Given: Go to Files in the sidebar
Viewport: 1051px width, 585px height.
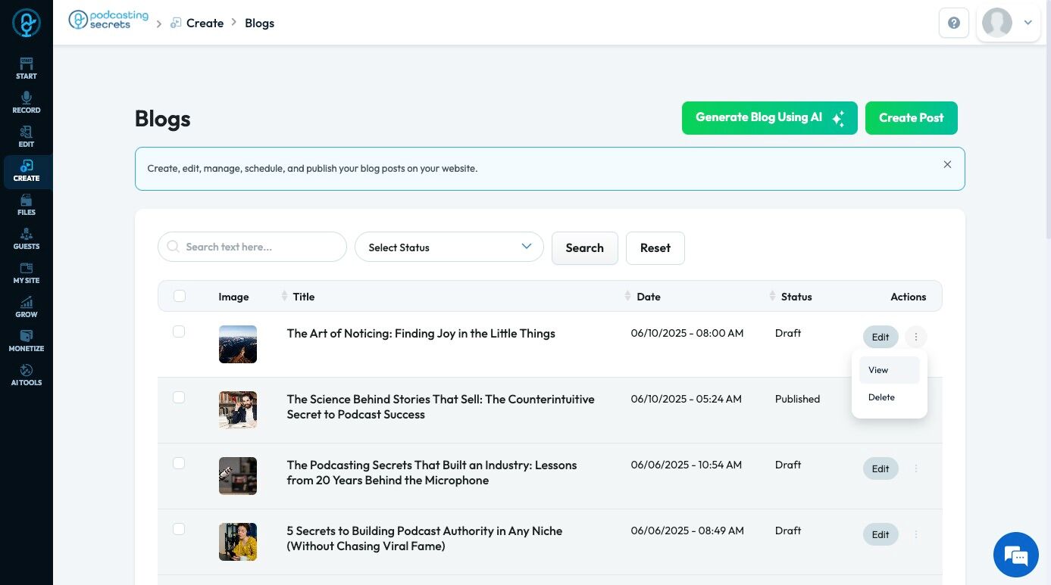Looking at the screenshot, I should [27, 204].
